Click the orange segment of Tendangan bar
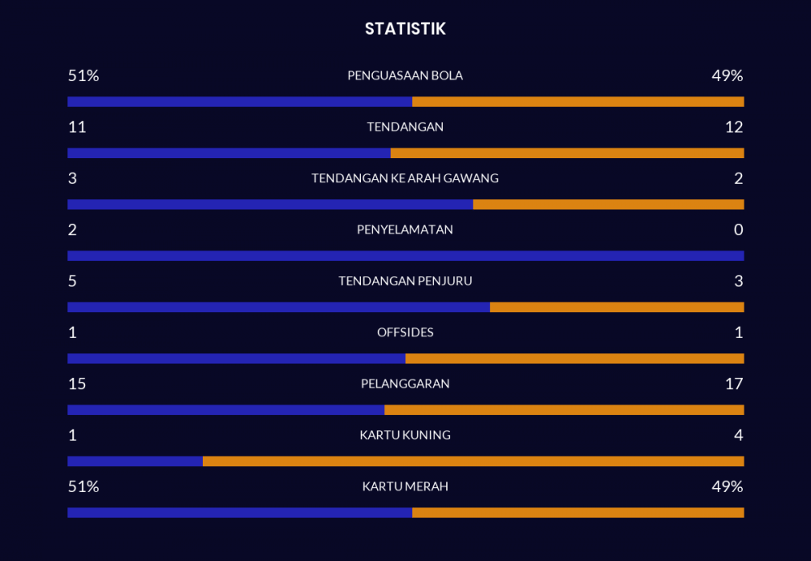 click(567, 153)
